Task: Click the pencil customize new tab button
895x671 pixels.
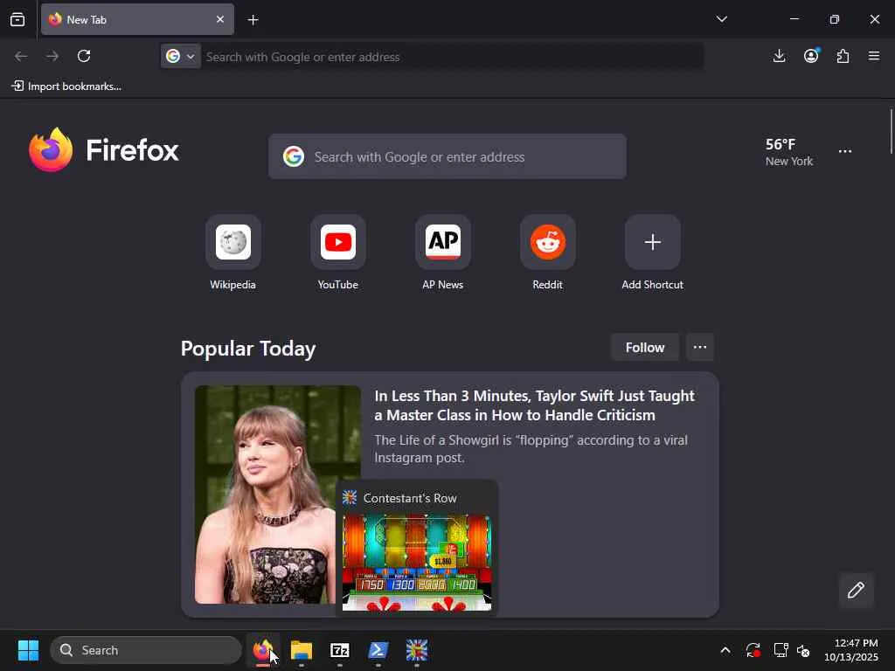Action: point(856,590)
